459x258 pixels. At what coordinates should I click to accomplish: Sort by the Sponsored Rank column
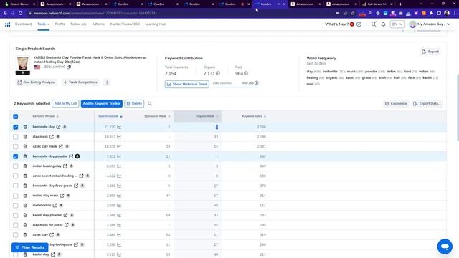[x=157, y=116]
